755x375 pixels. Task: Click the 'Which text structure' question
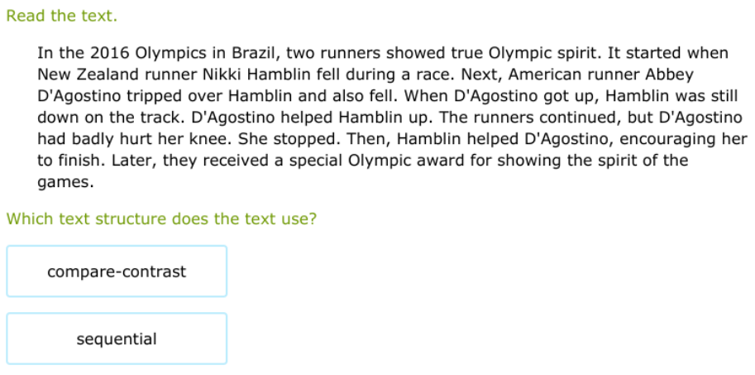(x=161, y=219)
